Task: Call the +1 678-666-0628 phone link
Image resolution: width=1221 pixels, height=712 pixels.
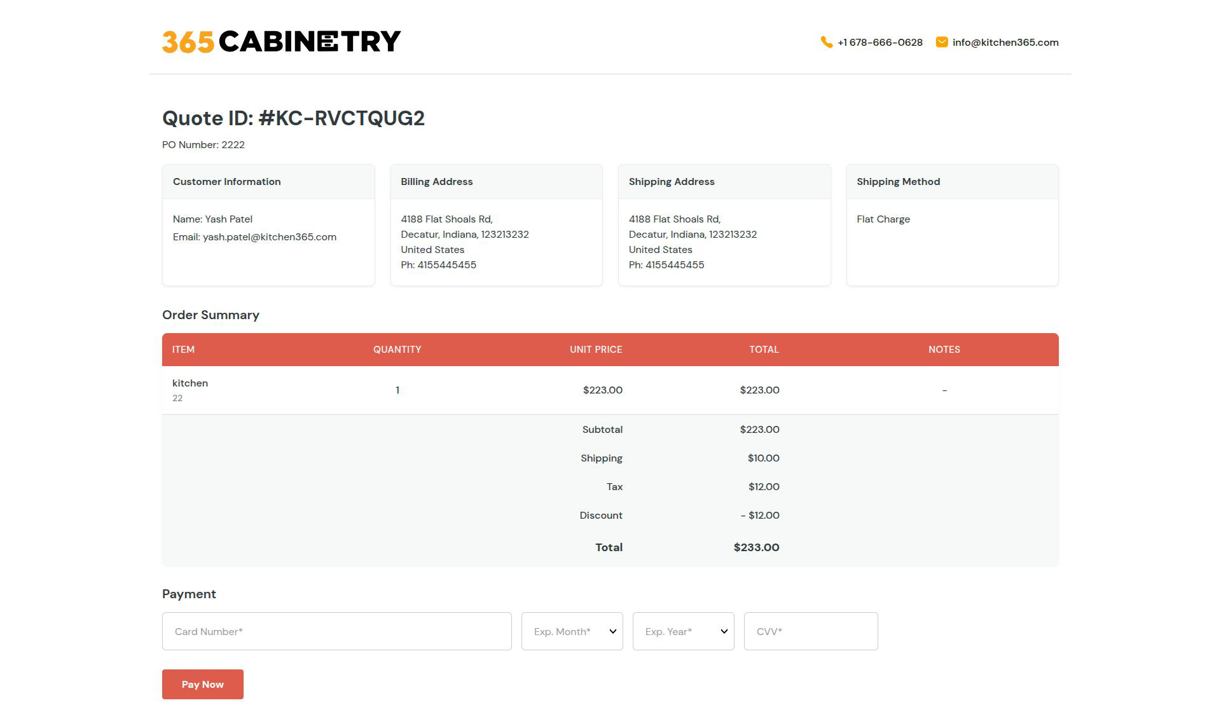Action: pyautogui.click(x=880, y=43)
